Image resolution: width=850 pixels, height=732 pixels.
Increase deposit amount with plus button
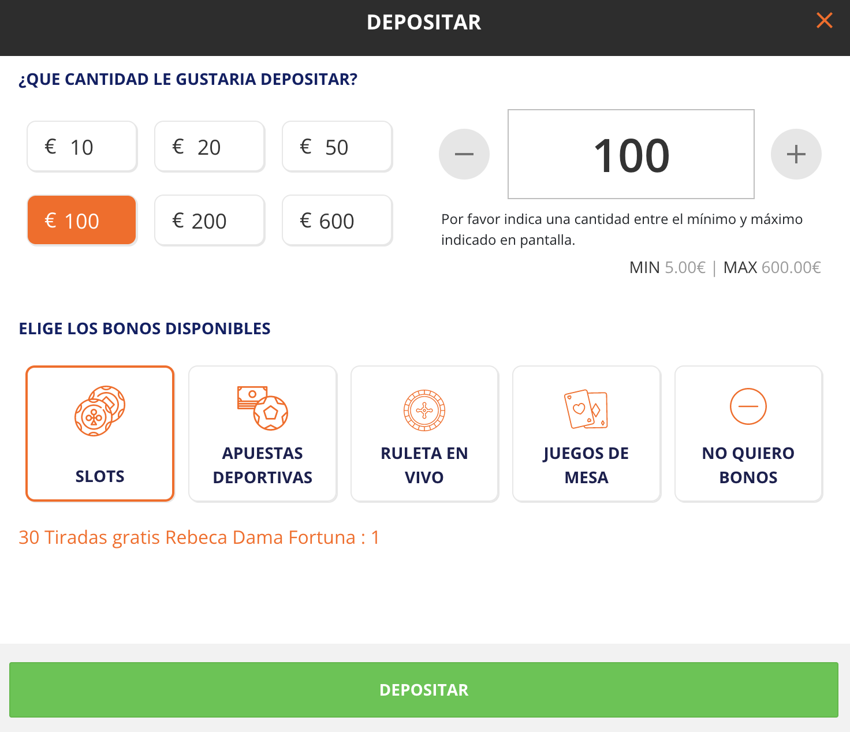[796, 154]
